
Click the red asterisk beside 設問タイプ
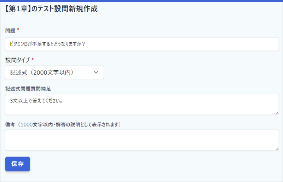(33, 59)
